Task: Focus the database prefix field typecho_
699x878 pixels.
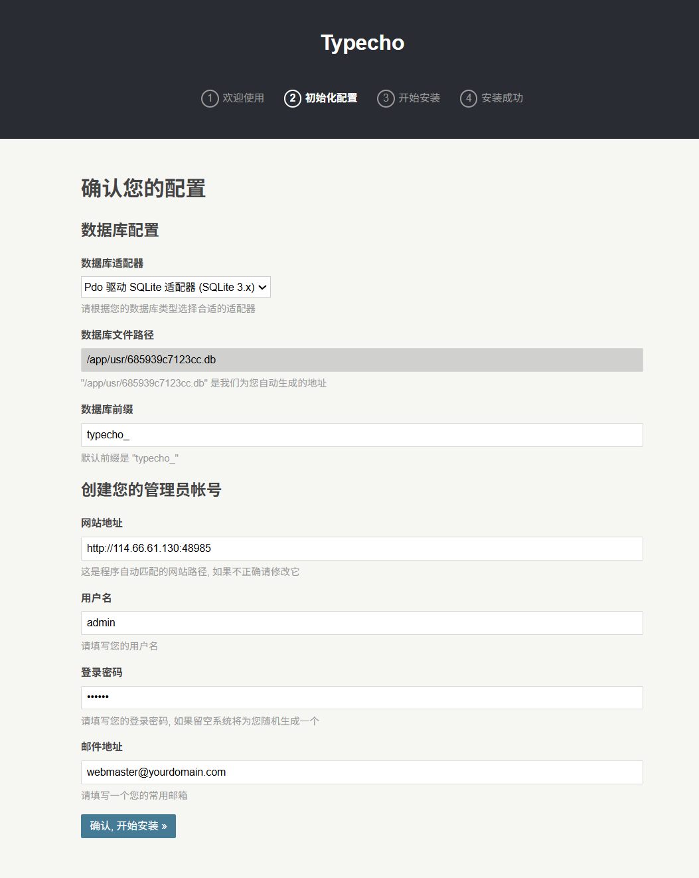Action: (x=362, y=435)
